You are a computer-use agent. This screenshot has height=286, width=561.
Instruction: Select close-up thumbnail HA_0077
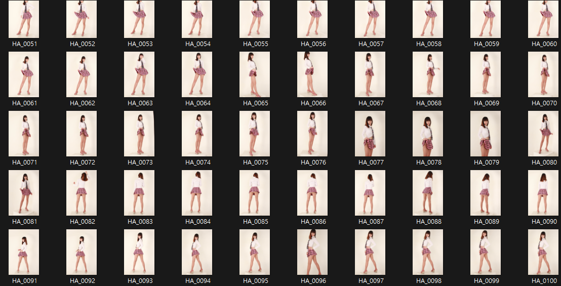click(x=370, y=134)
